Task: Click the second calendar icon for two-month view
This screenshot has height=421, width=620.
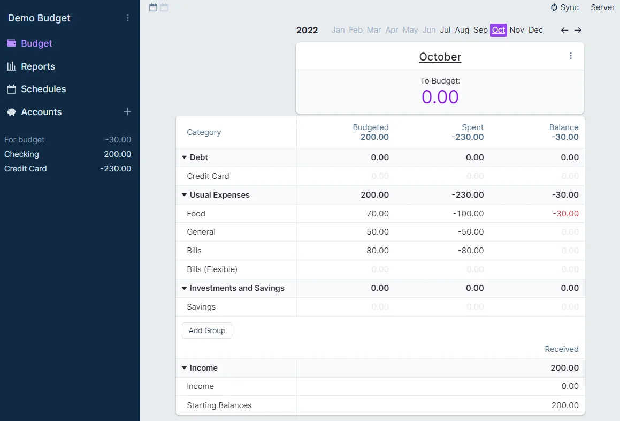Action: [x=164, y=7]
